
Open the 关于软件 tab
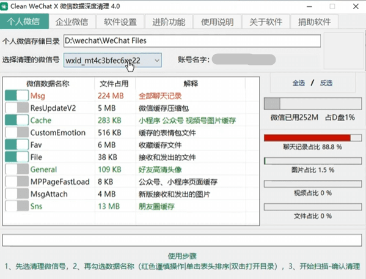tap(266, 22)
